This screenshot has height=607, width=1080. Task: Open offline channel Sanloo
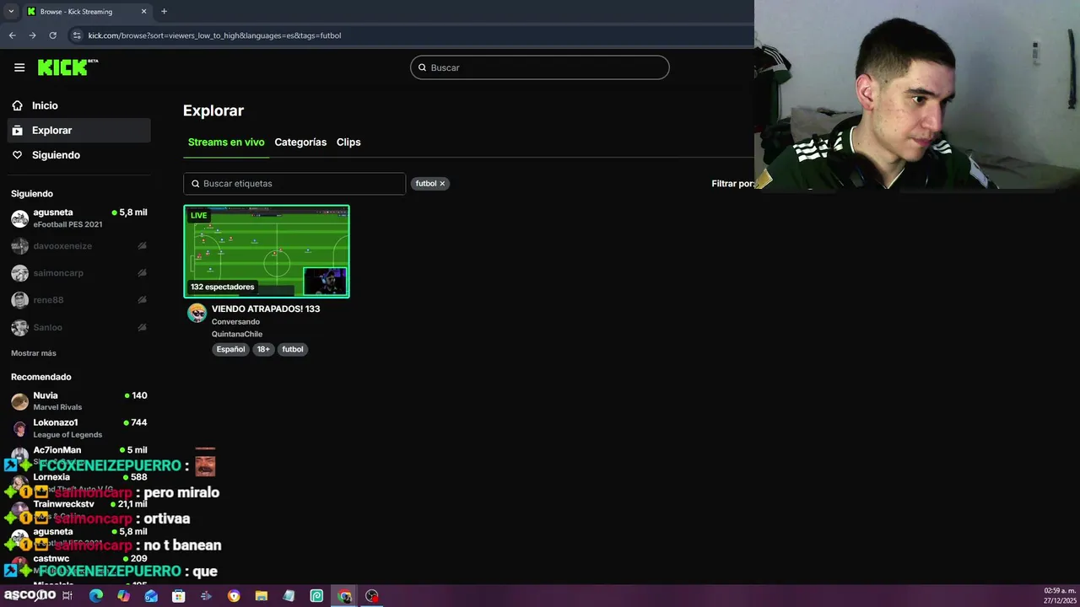point(78,327)
